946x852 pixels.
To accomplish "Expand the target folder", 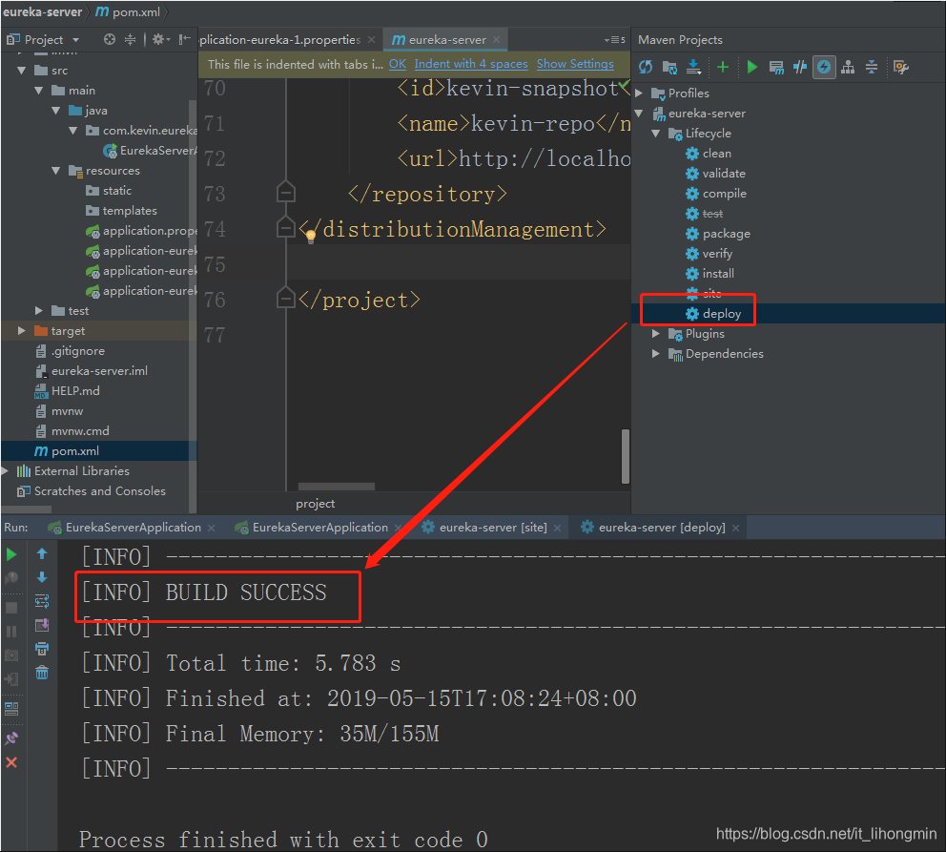I will [21, 331].
